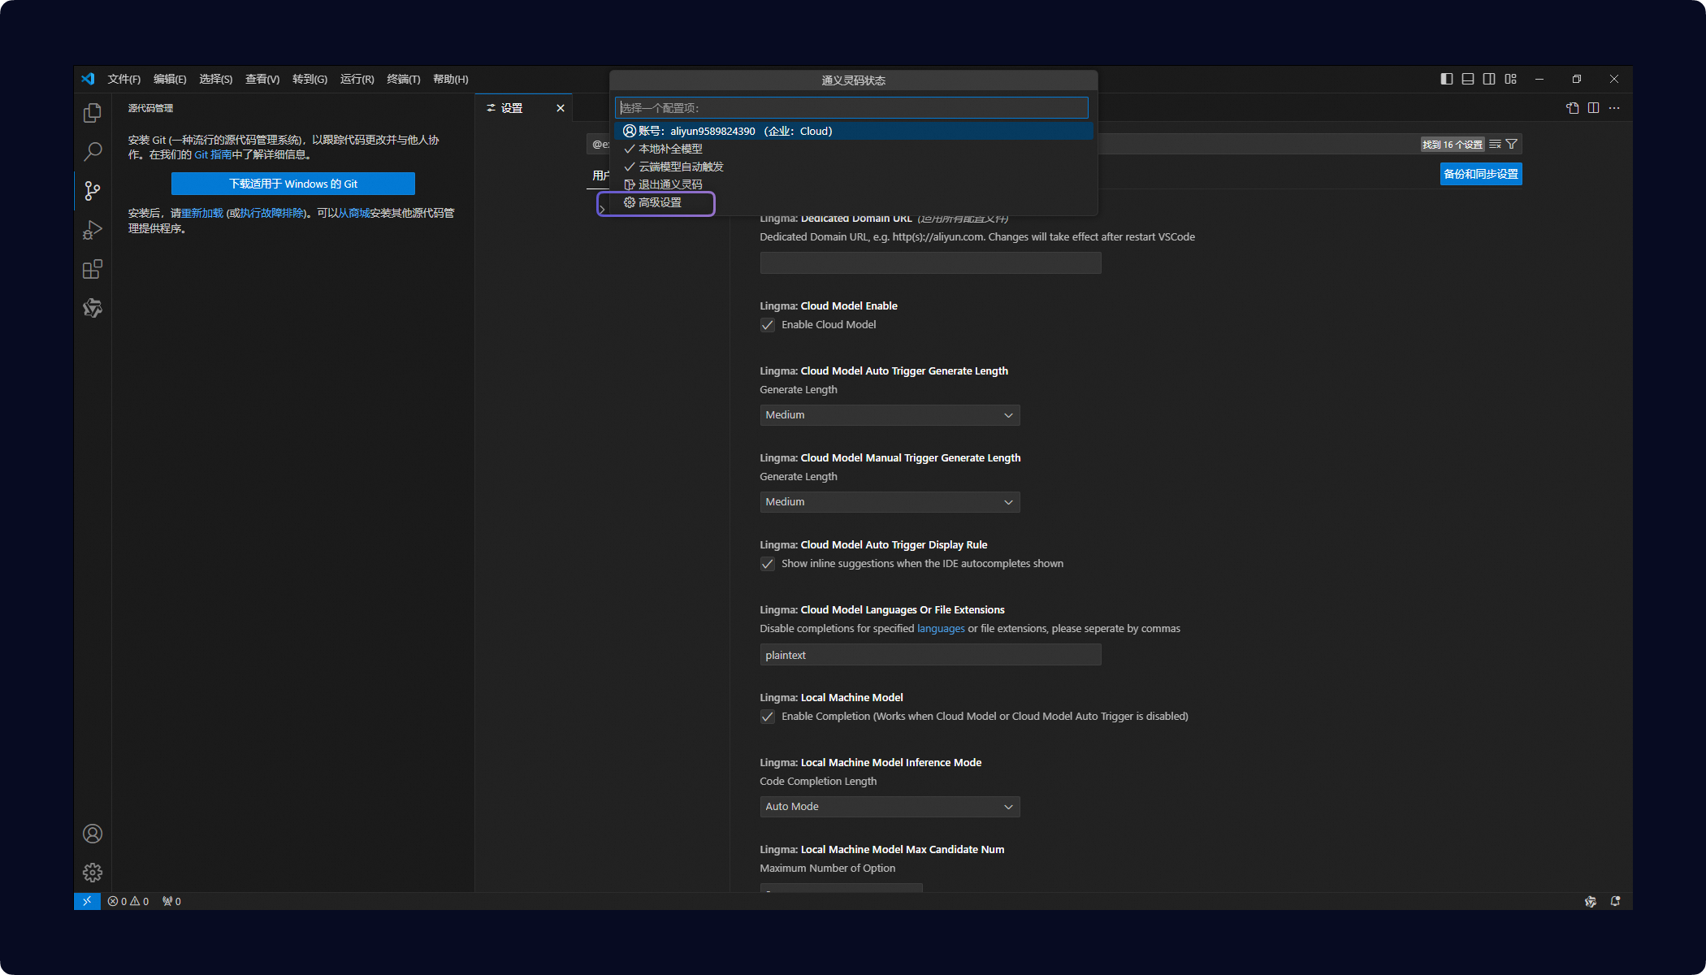Screen dimensions: 1706x975
Task: Open the Search view in the activity bar
Action: pos(93,151)
